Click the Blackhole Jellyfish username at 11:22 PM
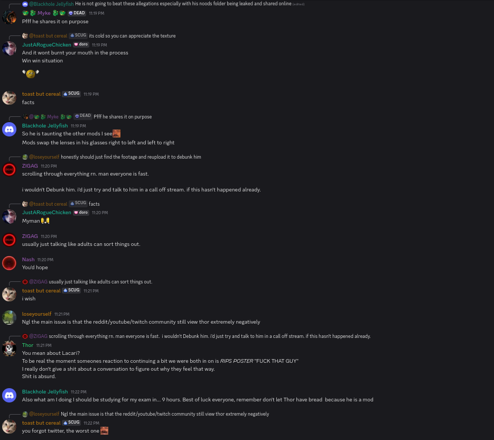The height and width of the screenshot is (440, 494). 45,391
